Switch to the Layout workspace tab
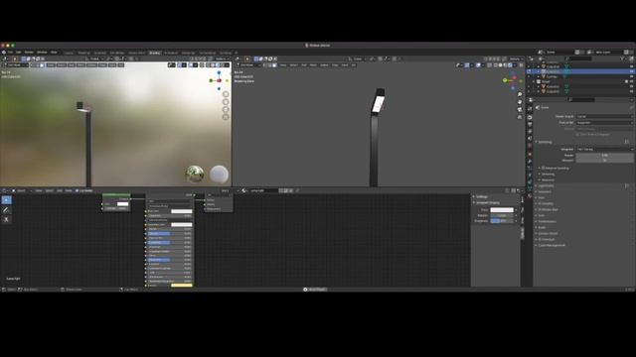The height and width of the screenshot is (357, 636). click(69, 53)
